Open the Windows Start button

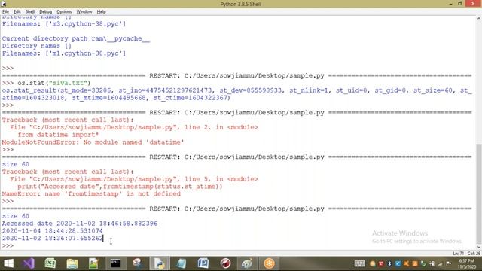pos(8,263)
